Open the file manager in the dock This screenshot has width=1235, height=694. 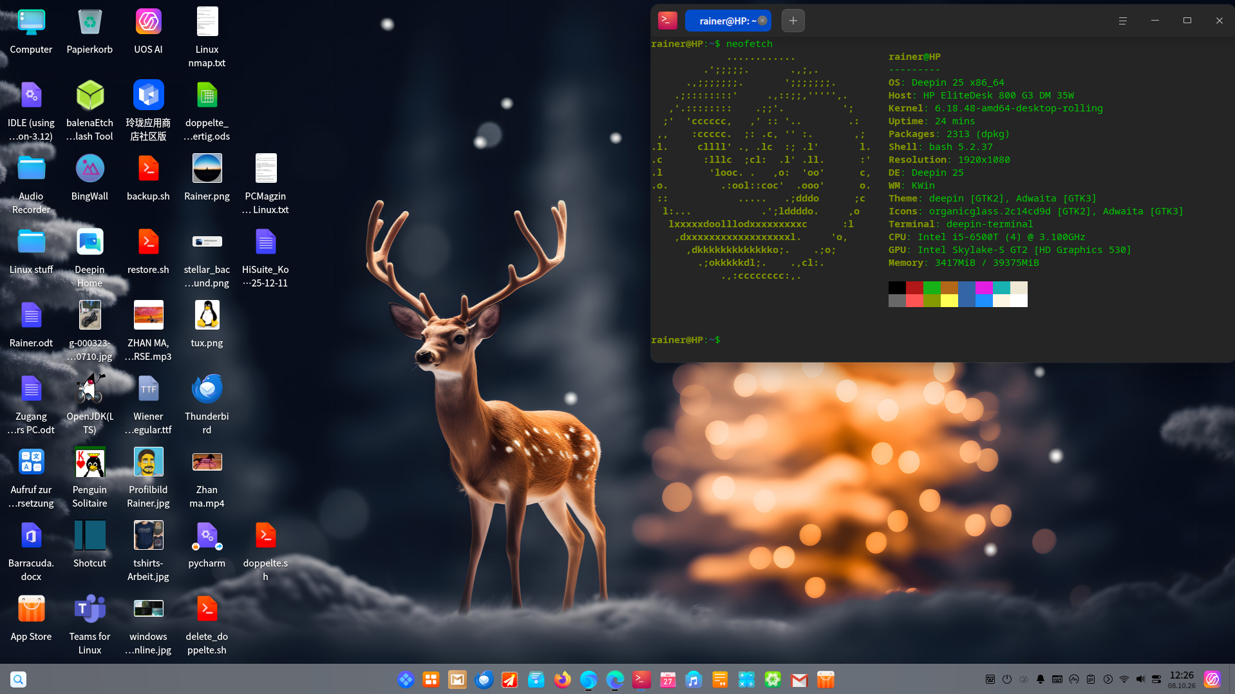click(536, 679)
